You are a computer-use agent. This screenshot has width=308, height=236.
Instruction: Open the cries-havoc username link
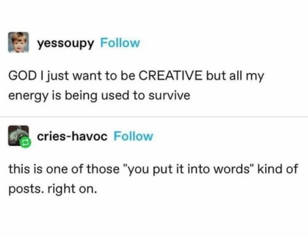click(72, 136)
